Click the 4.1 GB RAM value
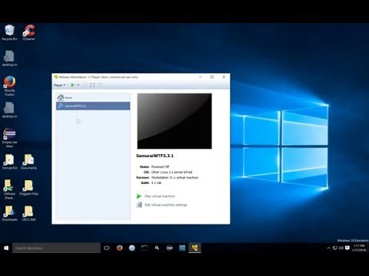The image size is (369, 276). [x=156, y=182]
